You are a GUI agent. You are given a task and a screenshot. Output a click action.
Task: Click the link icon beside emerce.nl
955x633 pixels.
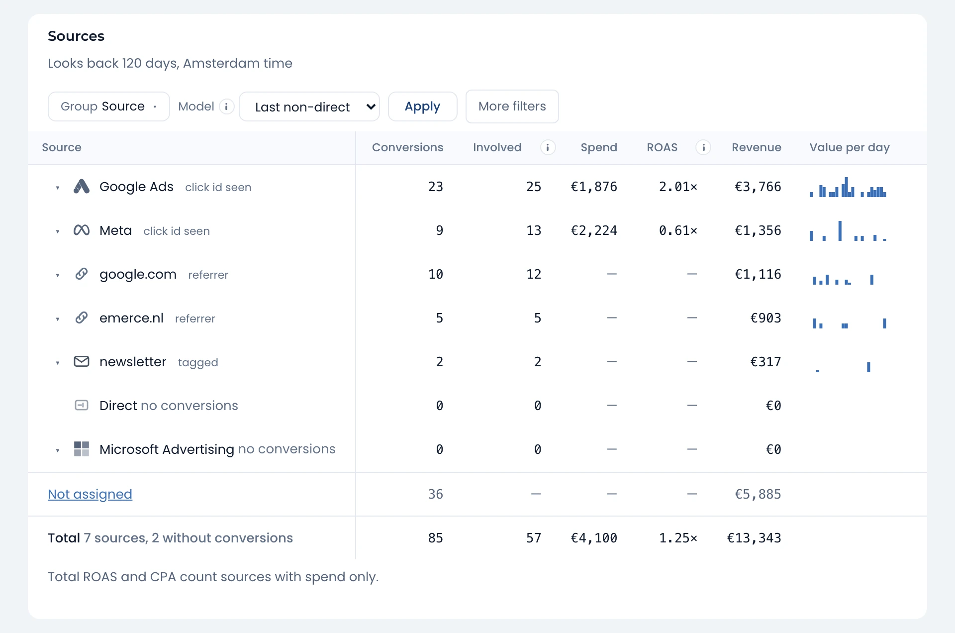click(82, 317)
